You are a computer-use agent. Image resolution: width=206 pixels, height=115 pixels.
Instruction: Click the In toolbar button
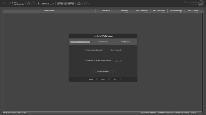coord(85,3)
